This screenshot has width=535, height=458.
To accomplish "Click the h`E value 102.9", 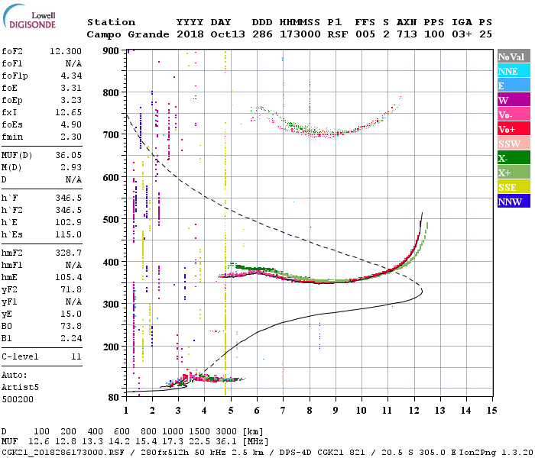I will [68, 223].
